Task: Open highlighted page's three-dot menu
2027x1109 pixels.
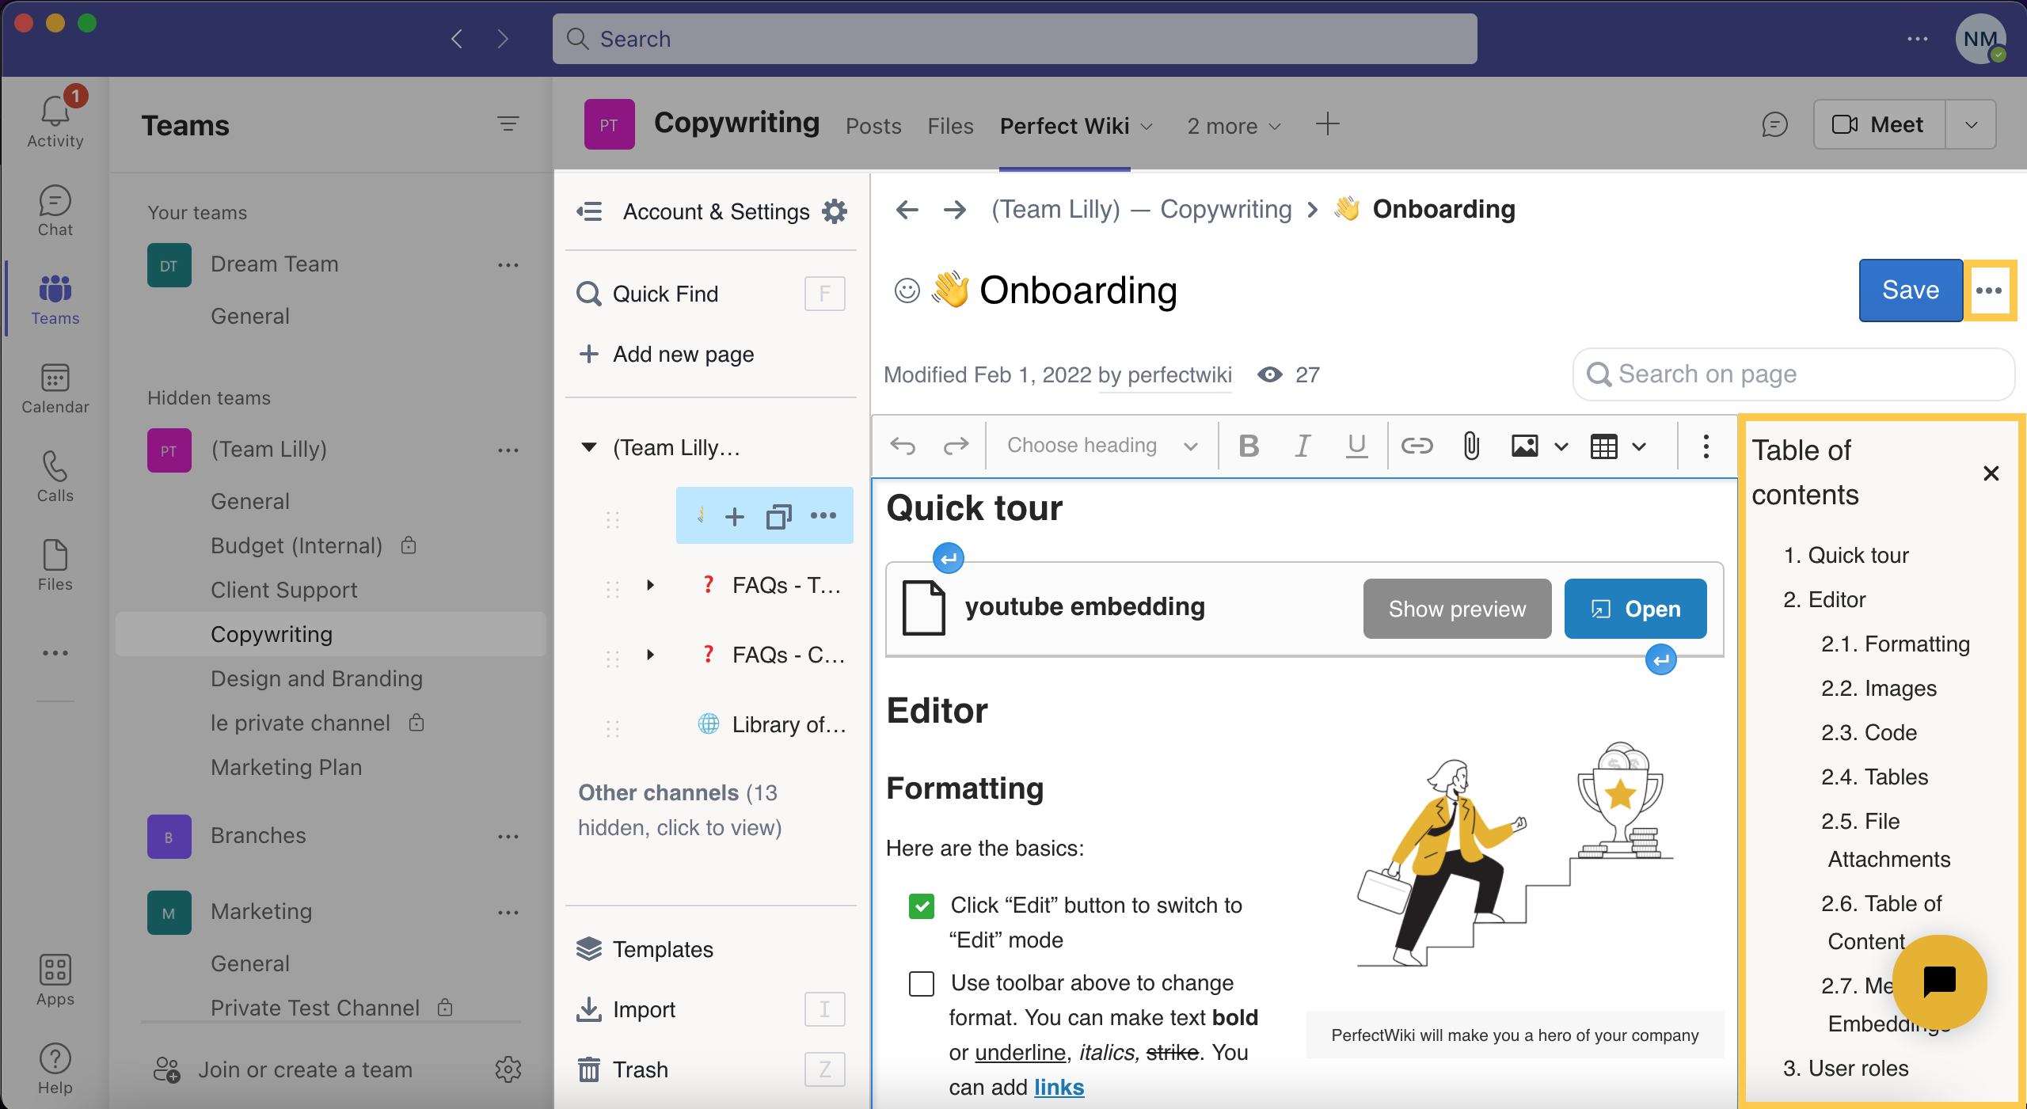Action: pos(823,516)
